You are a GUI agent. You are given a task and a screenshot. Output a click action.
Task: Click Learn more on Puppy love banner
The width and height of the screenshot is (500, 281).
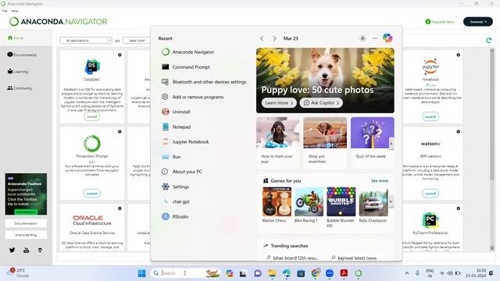tap(279, 103)
